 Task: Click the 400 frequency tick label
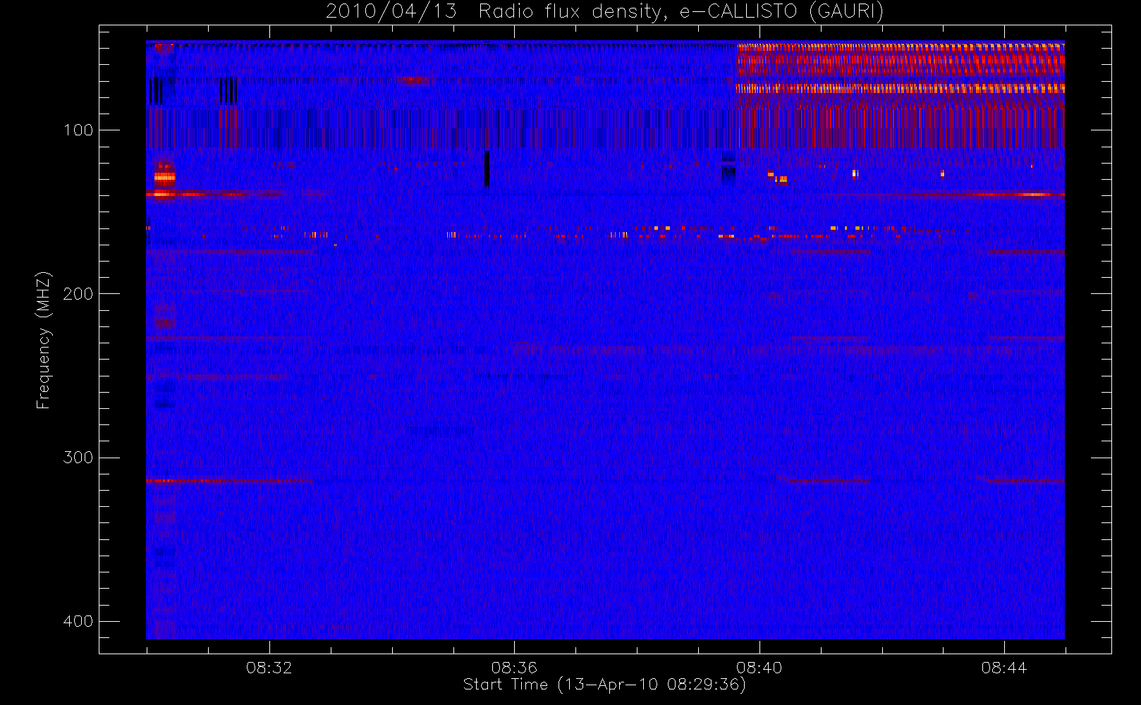click(78, 621)
